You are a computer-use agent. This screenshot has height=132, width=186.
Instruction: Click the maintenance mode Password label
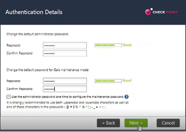click(x=14, y=81)
